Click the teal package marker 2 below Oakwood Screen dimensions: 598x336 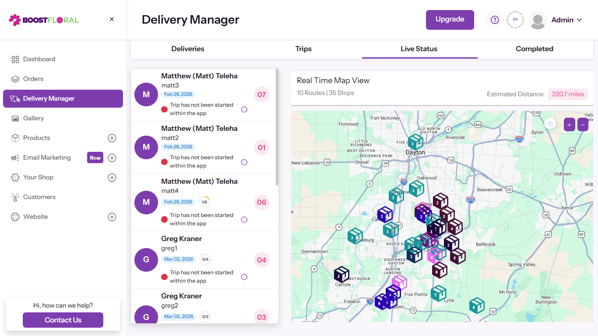click(x=416, y=189)
